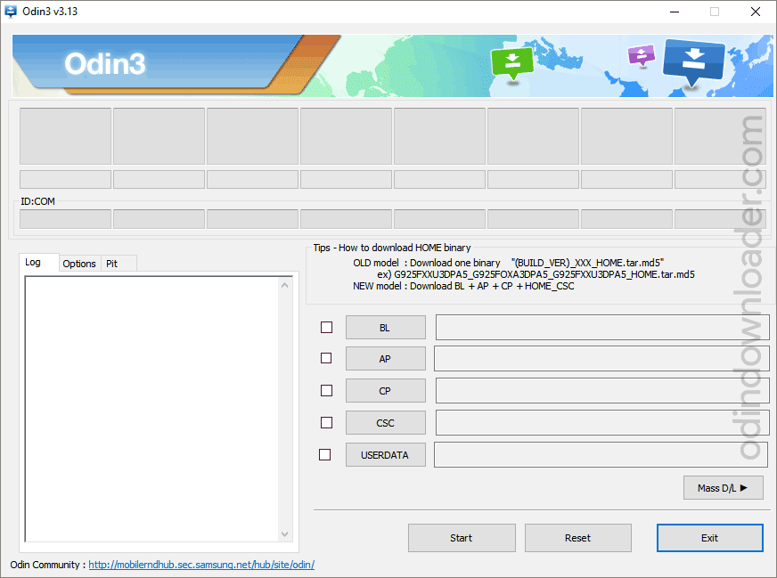Open file picker with CP button
The height and width of the screenshot is (578, 777).
386,391
